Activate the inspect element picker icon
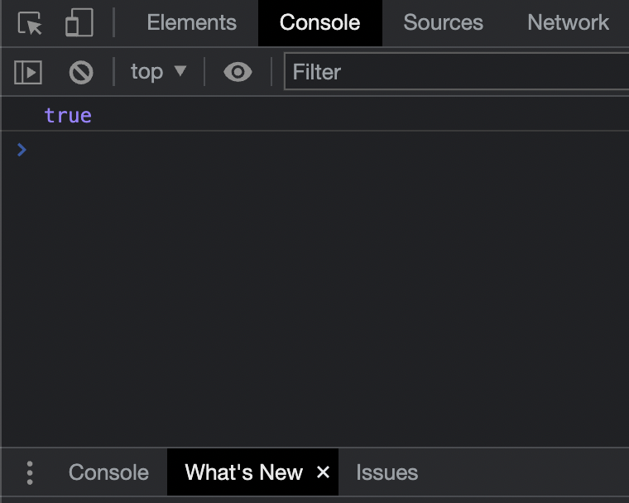Viewport: 629px width, 503px height. click(x=31, y=23)
